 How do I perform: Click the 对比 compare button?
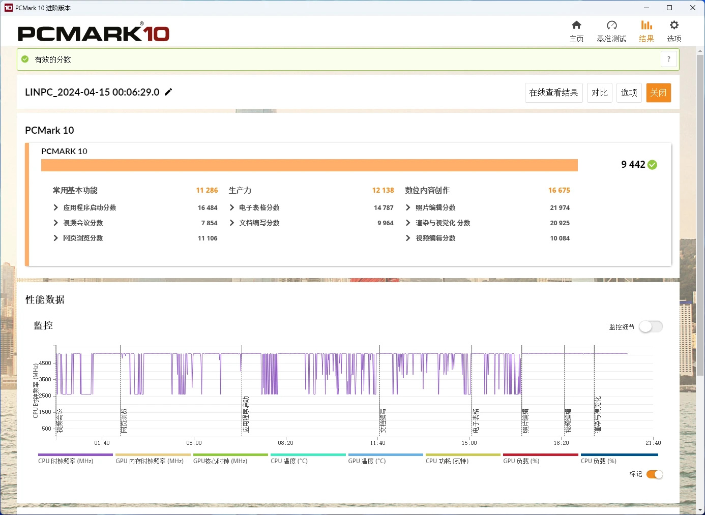600,93
